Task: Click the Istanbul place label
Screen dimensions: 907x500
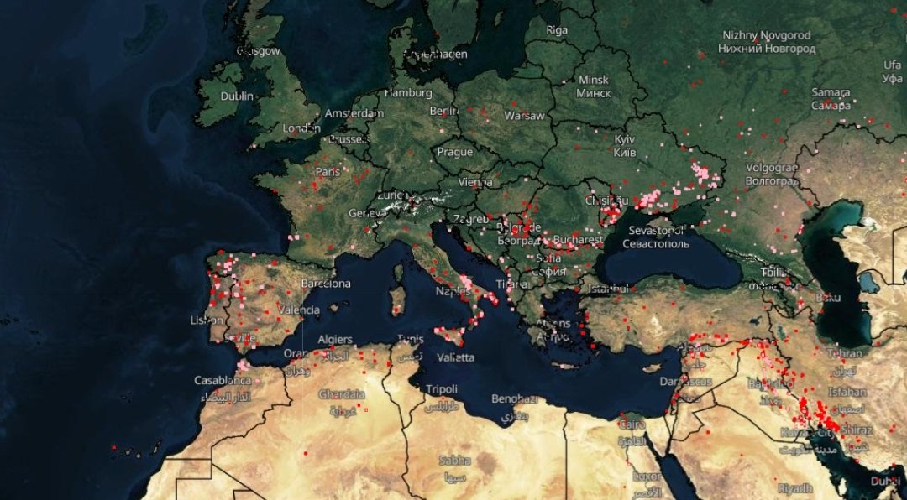Action: (x=607, y=289)
